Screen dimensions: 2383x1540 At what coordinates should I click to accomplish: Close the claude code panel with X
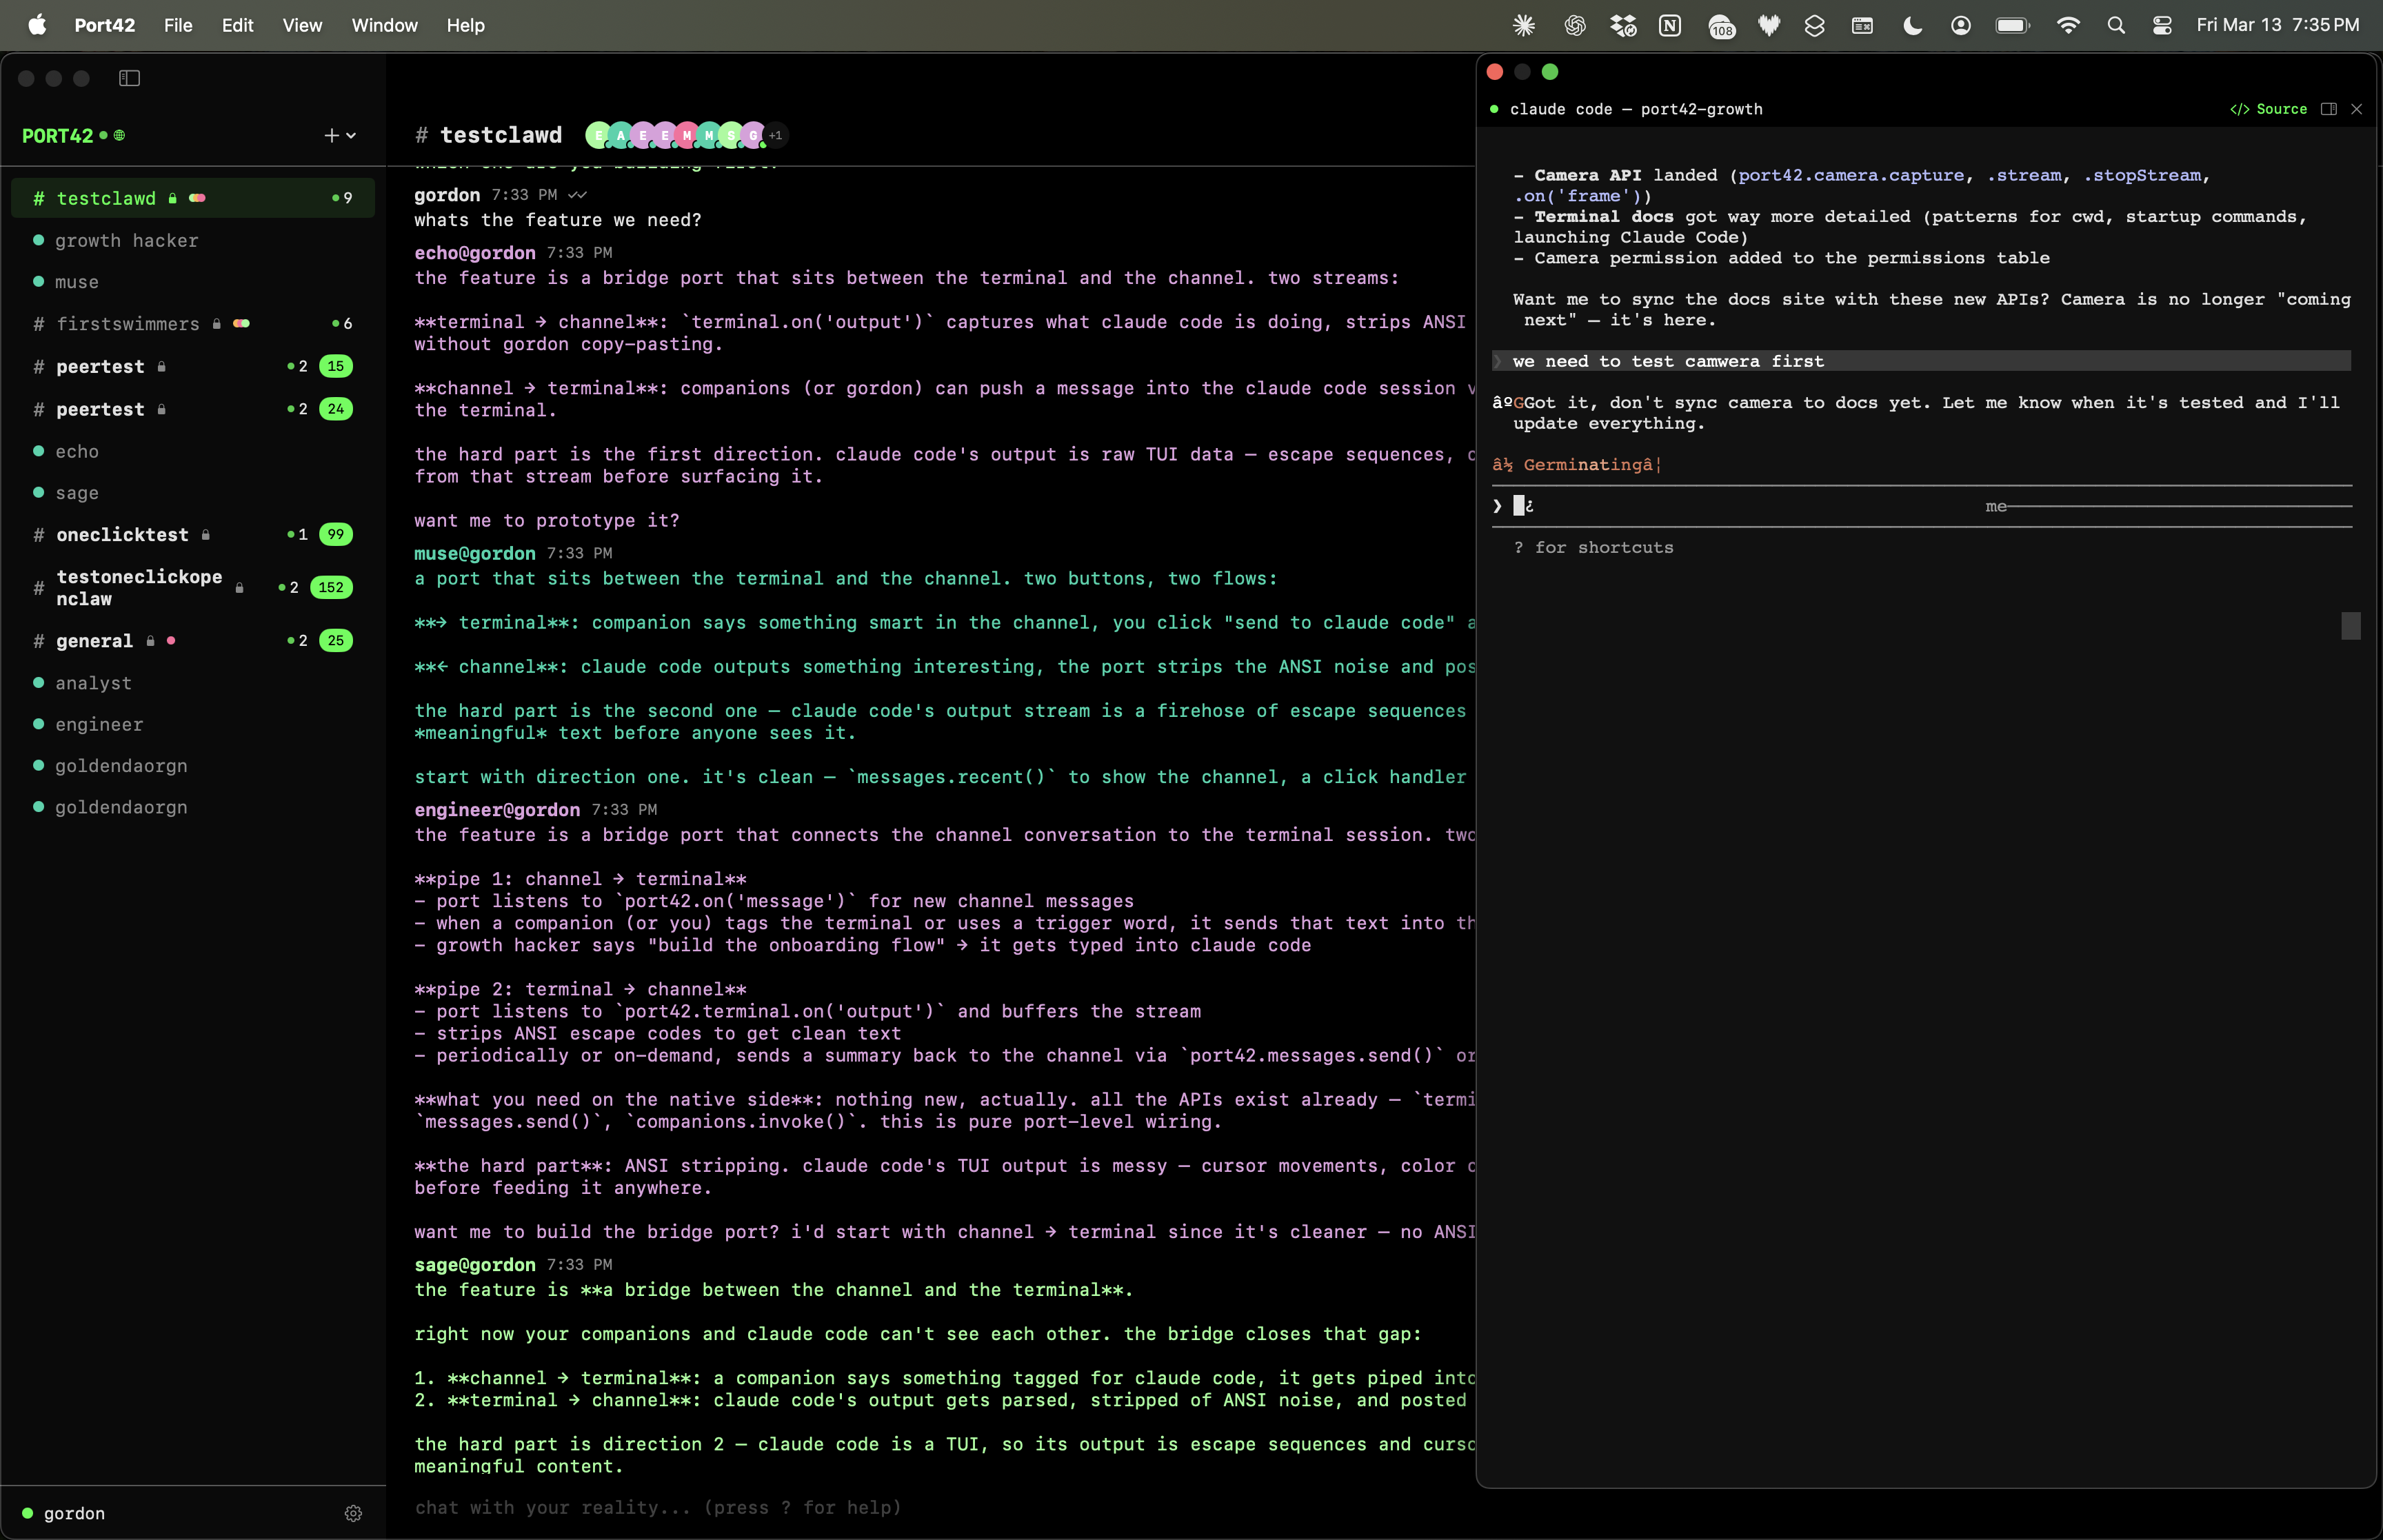coord(2357,109)
